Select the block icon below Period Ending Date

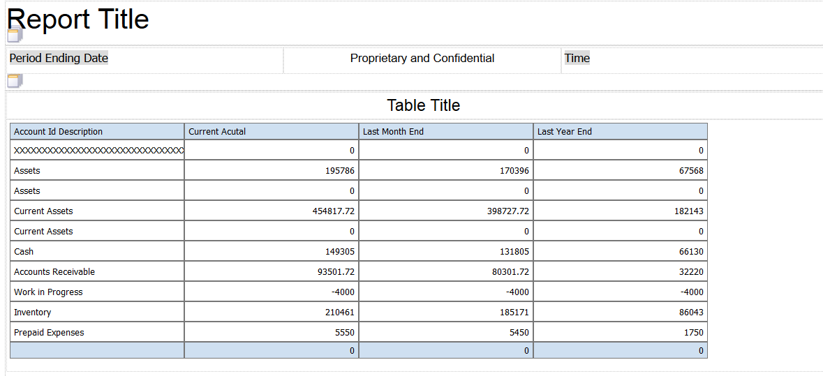pyautogui.click(x=15, y=82)
